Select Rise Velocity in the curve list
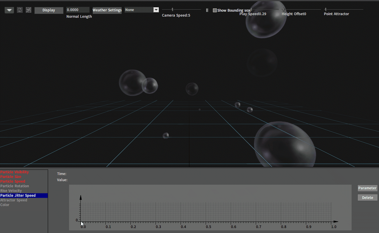 point(24,191)
